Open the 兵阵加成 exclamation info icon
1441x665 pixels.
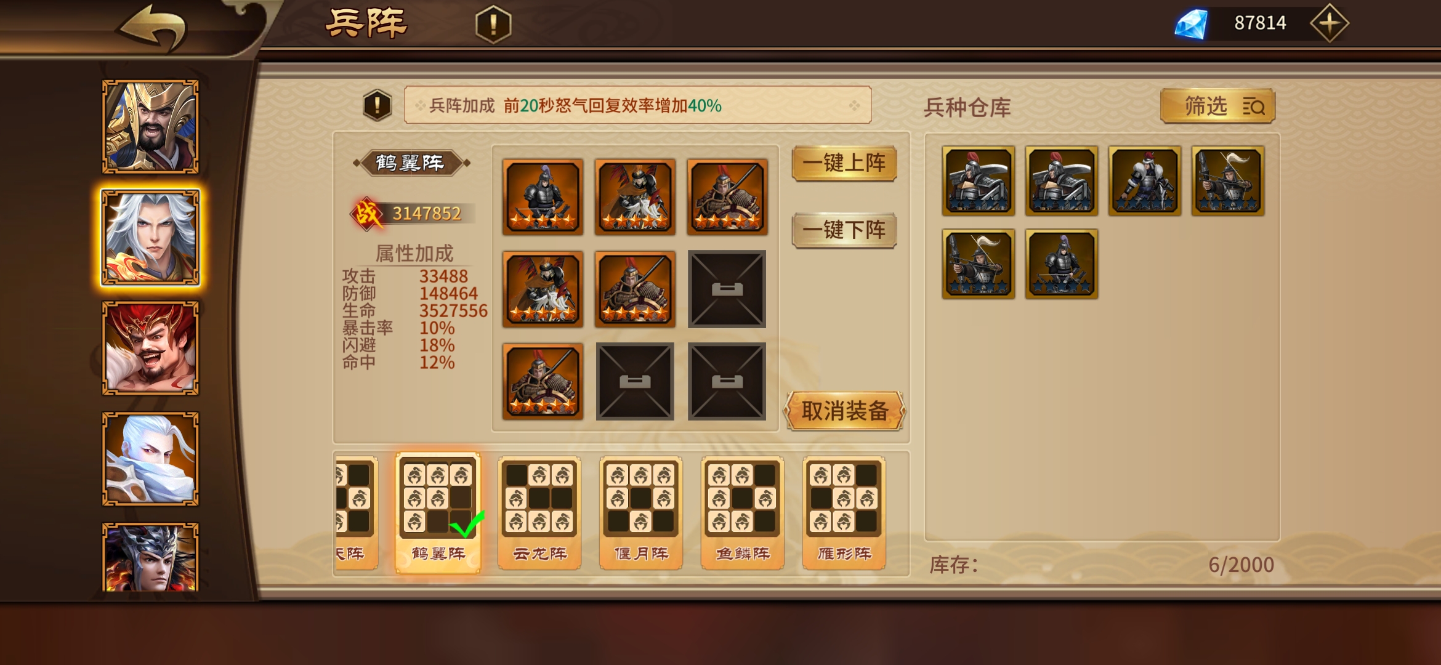tap(377, 105)
